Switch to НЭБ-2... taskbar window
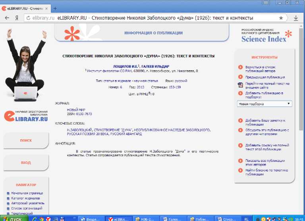The height and width of the screenshot is (221, 305). (x=146, y=219)
